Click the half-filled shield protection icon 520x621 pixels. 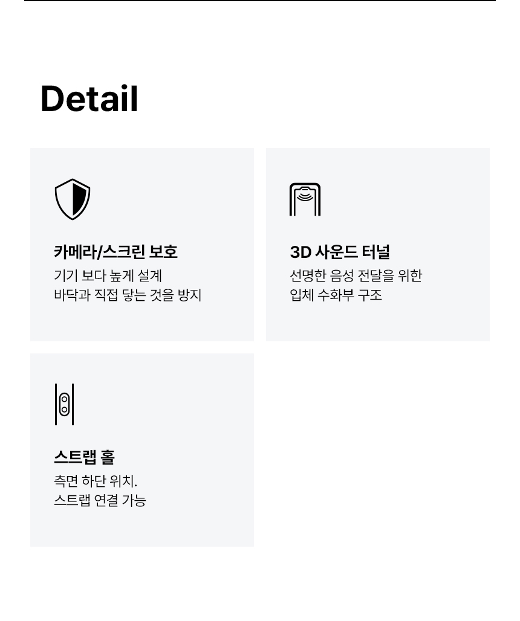coord(73,199)
